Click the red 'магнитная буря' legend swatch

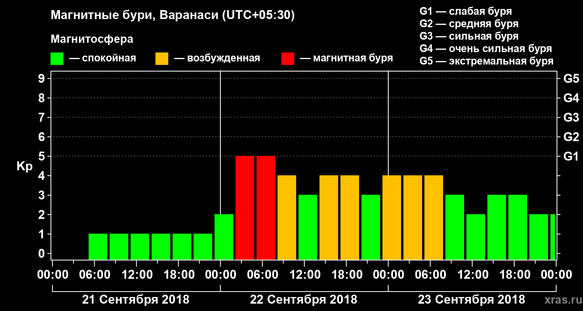tap(288, 59)
